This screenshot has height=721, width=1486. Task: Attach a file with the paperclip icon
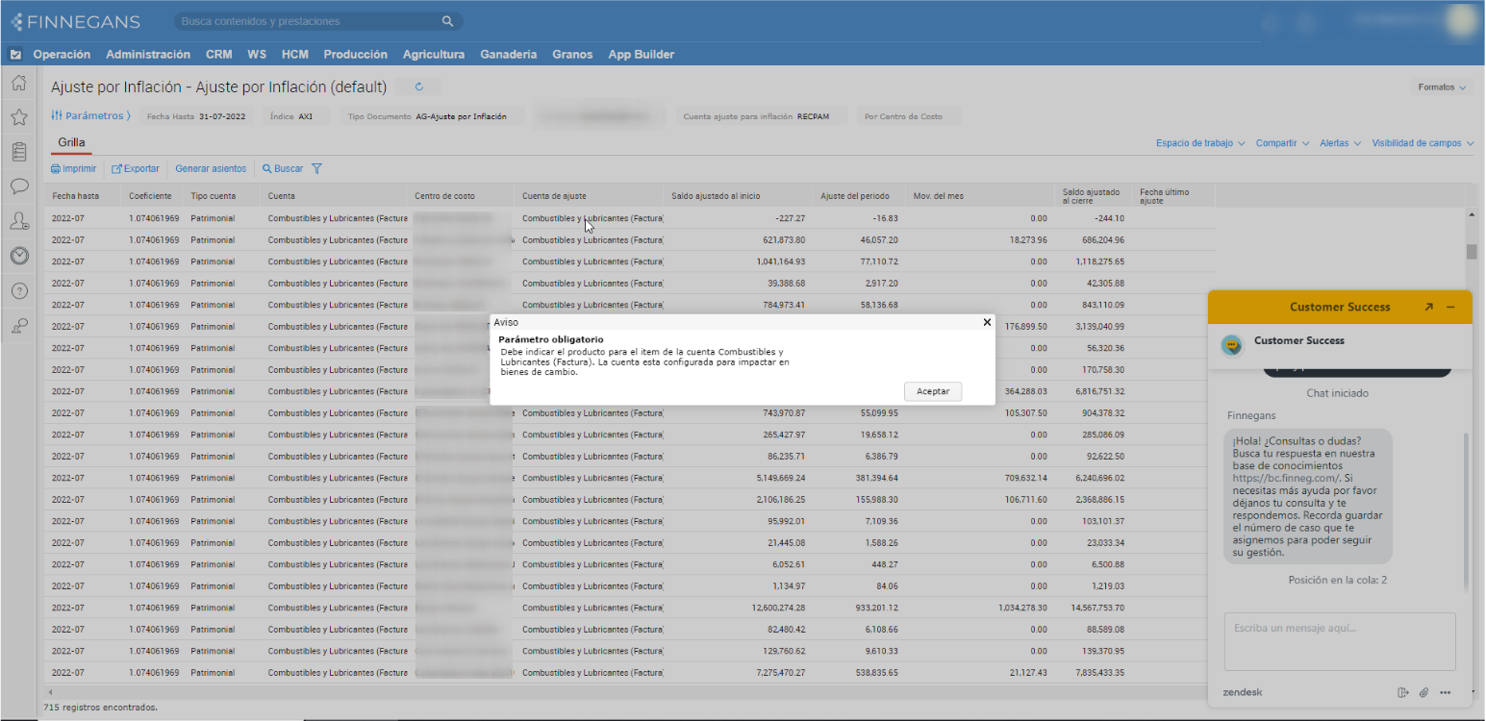pyautogui.click(x=1423, y=692)
